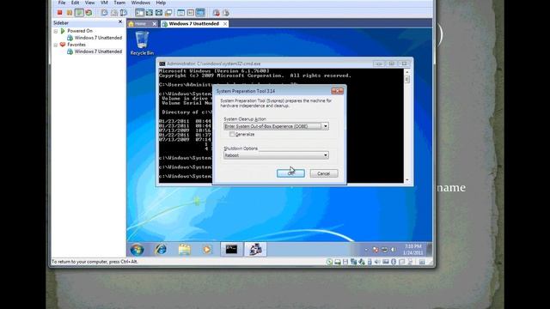Open the Windows menu
Viewport: 550px width, 309px height.
[141, 3]
